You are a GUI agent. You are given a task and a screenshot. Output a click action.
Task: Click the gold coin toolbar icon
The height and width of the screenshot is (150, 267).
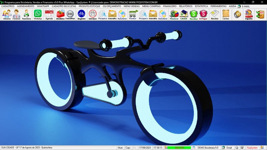pos(237,14)
